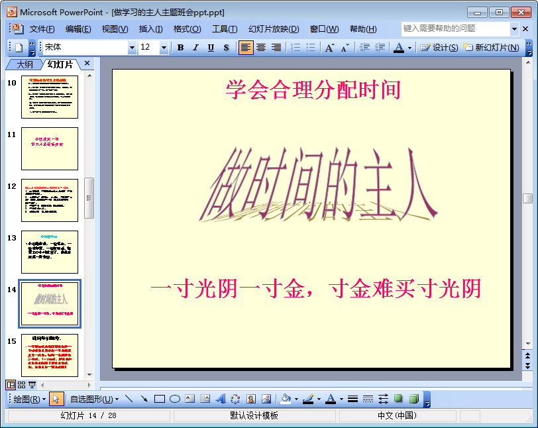This screenshot has width=538, height=428.
Task: Increase font size icon
Action: (330, 48)
